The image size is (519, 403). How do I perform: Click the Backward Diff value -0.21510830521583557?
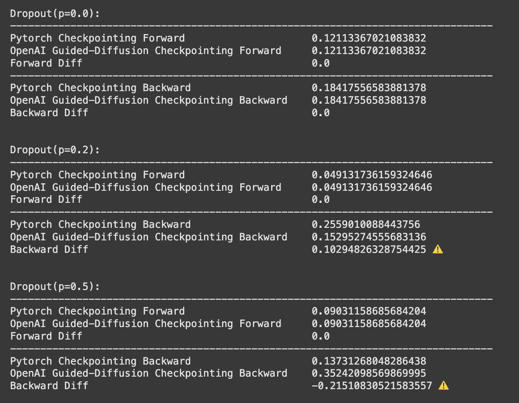(x=372, y=386)
